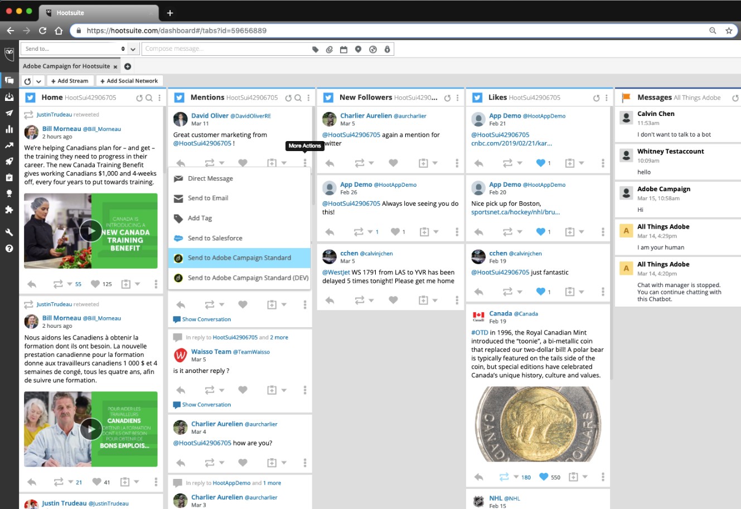Screen dimensions: 741x509
Task: Click the calendar scheduling icon in compose bar
Action: pos(343,50)
